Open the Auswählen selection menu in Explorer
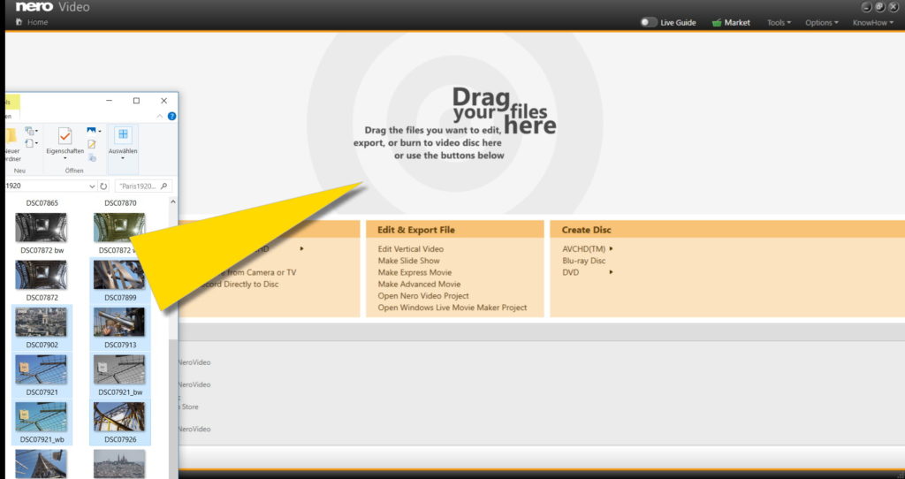Screen dimensions: 905x479 click(123, 144)
